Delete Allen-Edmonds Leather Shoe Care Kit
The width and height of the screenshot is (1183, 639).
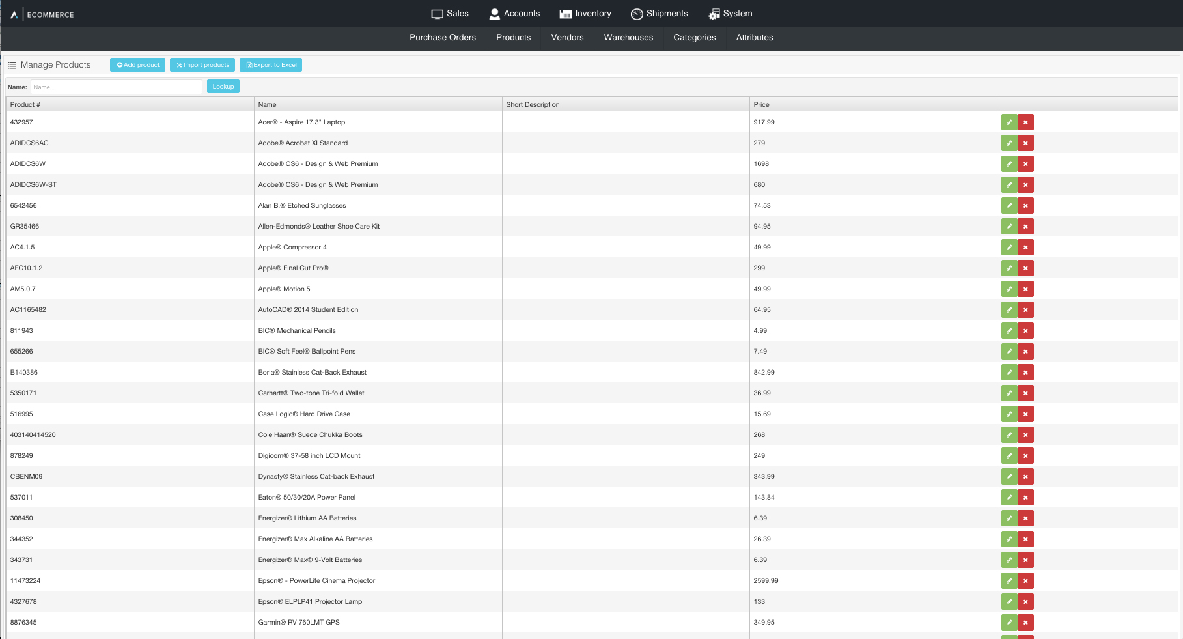click(x=1025, y=227)
